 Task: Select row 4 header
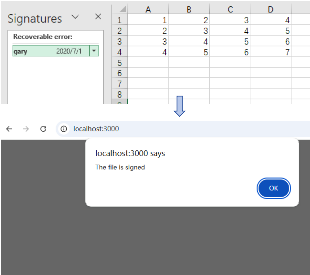point(120,52)
